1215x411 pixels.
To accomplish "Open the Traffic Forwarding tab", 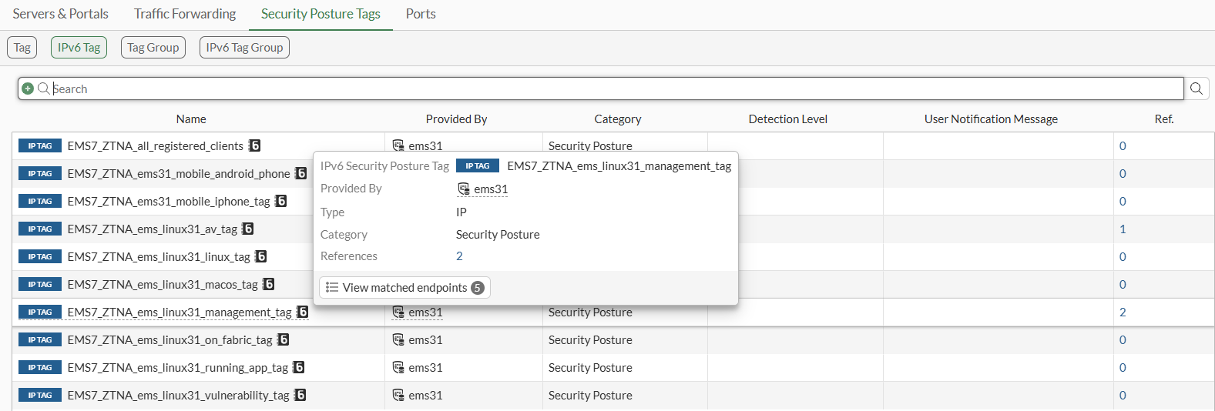I will coord(185,14).
